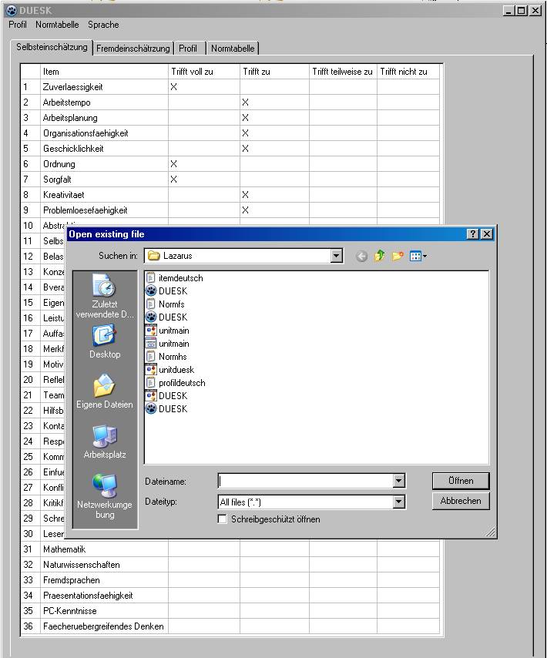This screenshot has height=658, width=547.
Task: Select the PC-Kenntnisse row label
Action: pyautogui.click(x=69, y=611)
